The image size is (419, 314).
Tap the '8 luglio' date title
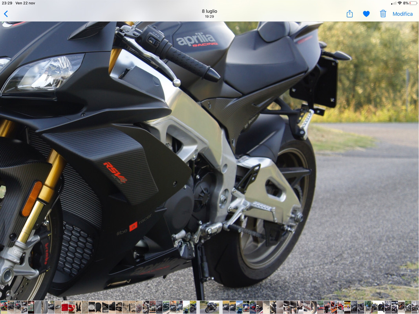[x=210, y=11]
